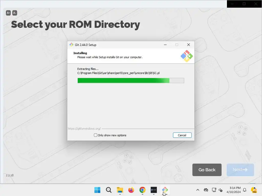This screenshot has width=262, height=196.
Task: Show hidden system tray icons
Action: pos(198,190)
